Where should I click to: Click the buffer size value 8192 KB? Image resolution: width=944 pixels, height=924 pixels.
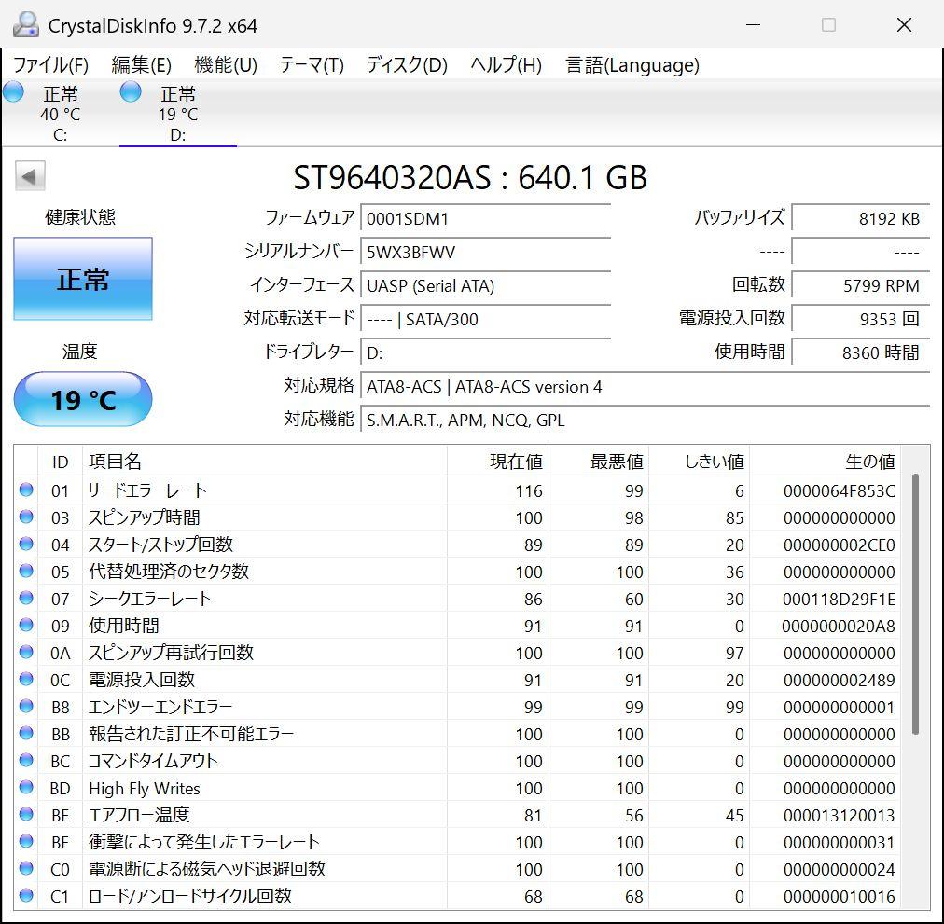pyautogui.click(x=860, y=218)
